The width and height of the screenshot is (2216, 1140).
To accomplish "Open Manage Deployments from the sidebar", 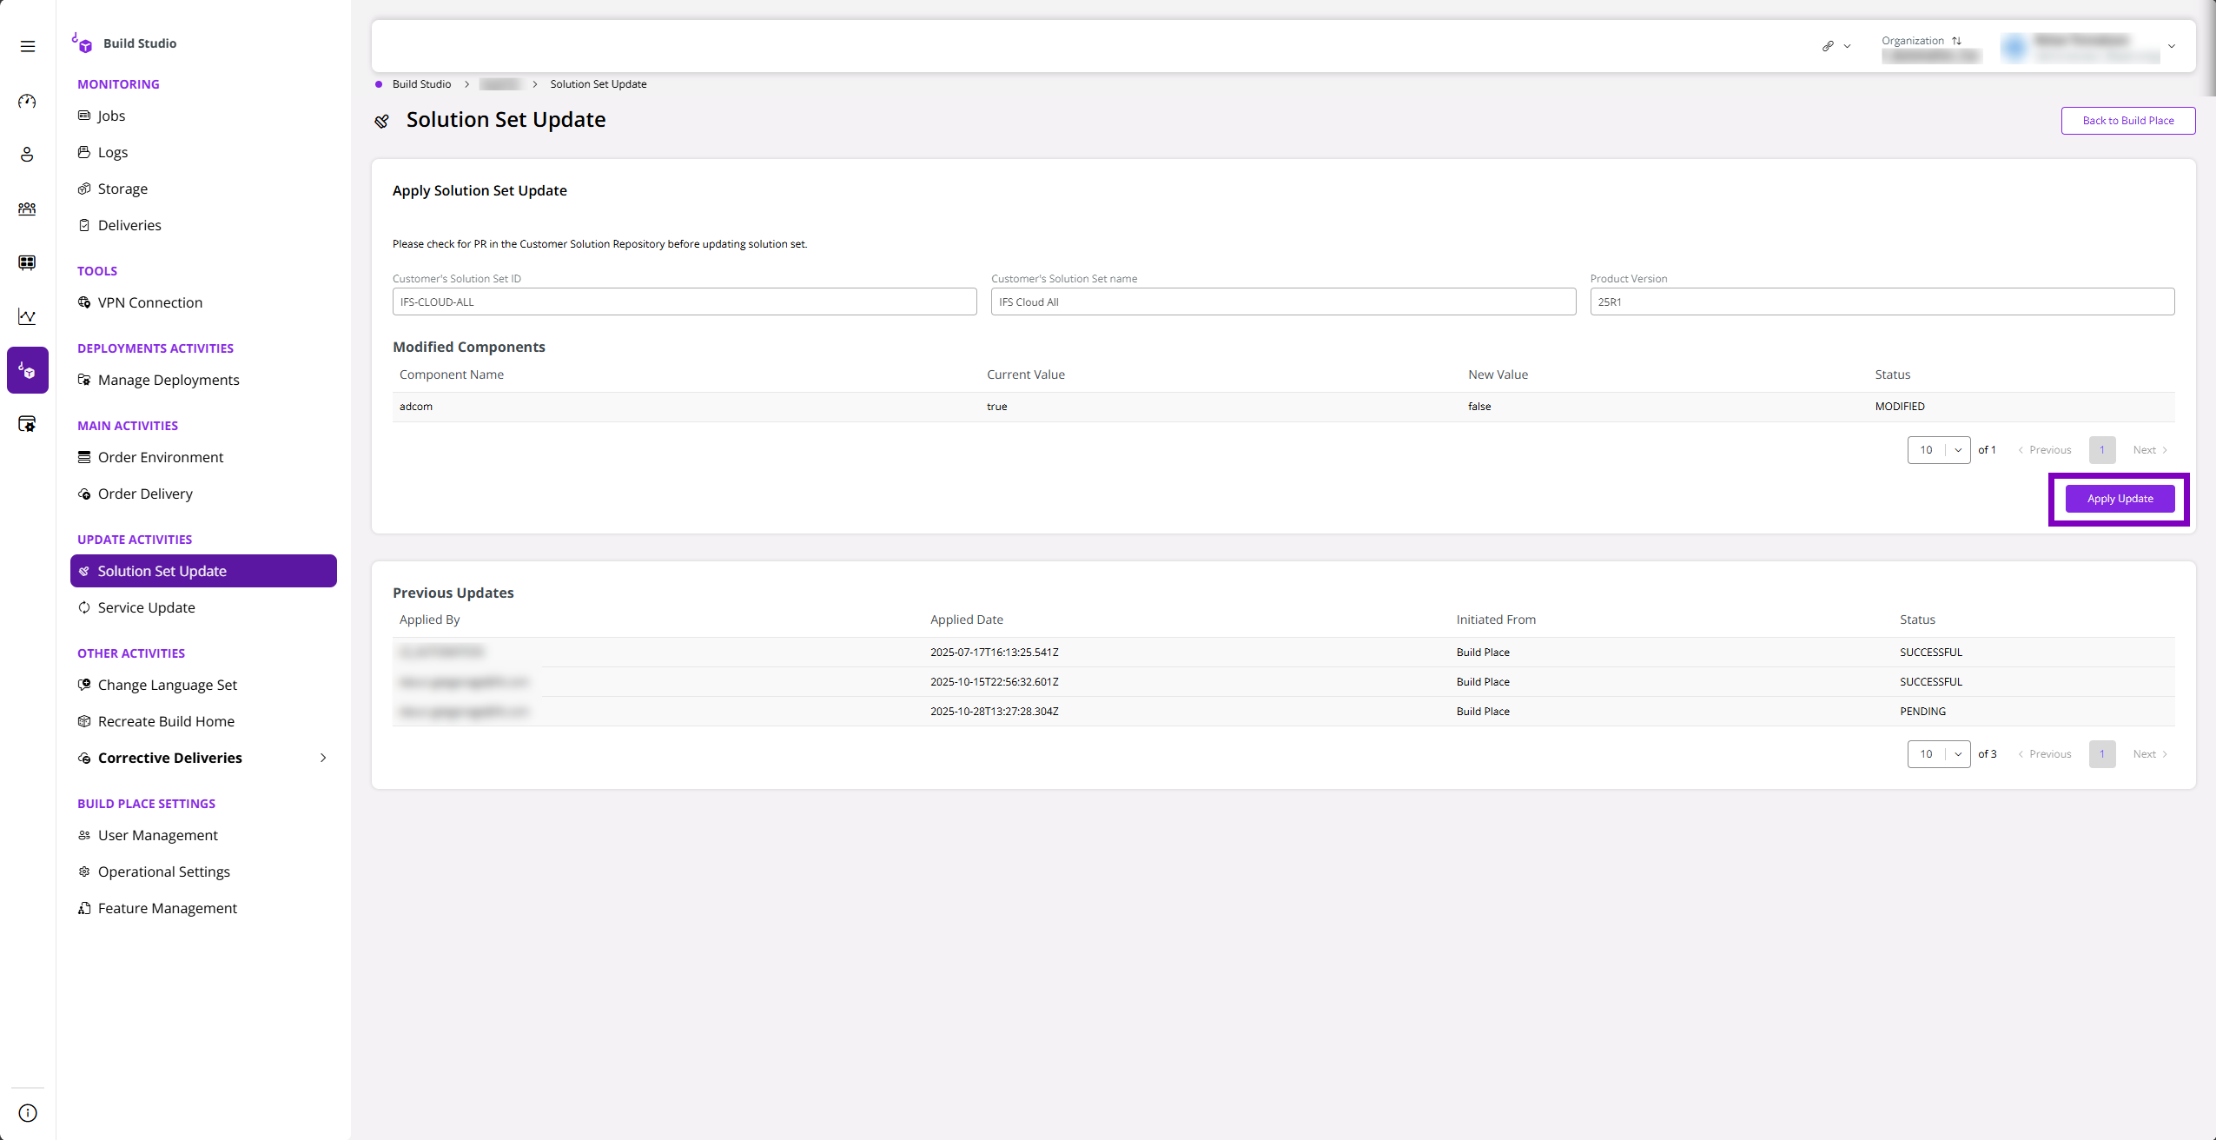I will [x=168, y=380].
